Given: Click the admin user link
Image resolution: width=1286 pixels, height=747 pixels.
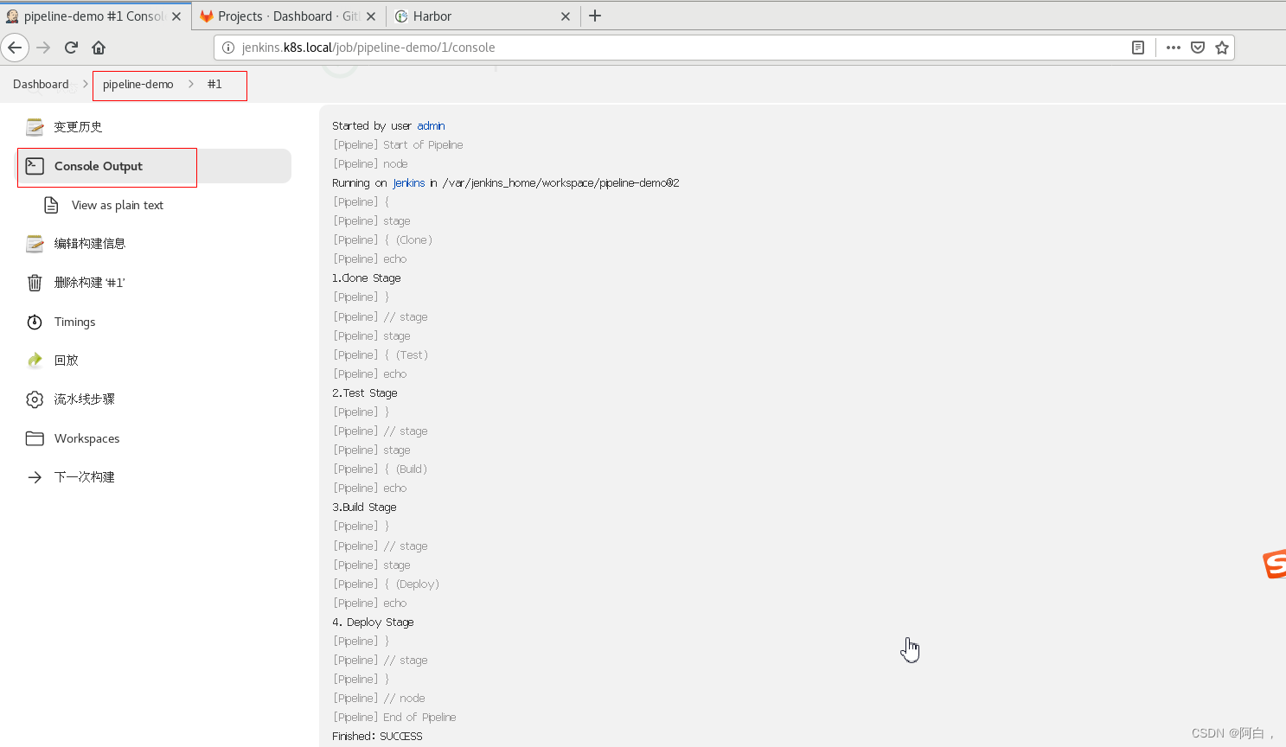Looking at the screenshot, I should tap(431, 125).
